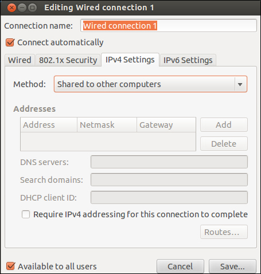Select the IPv4 Settings tab
The width and height of the screenshot is (261, 274).
pyautogui.click(x=130, y=60)
